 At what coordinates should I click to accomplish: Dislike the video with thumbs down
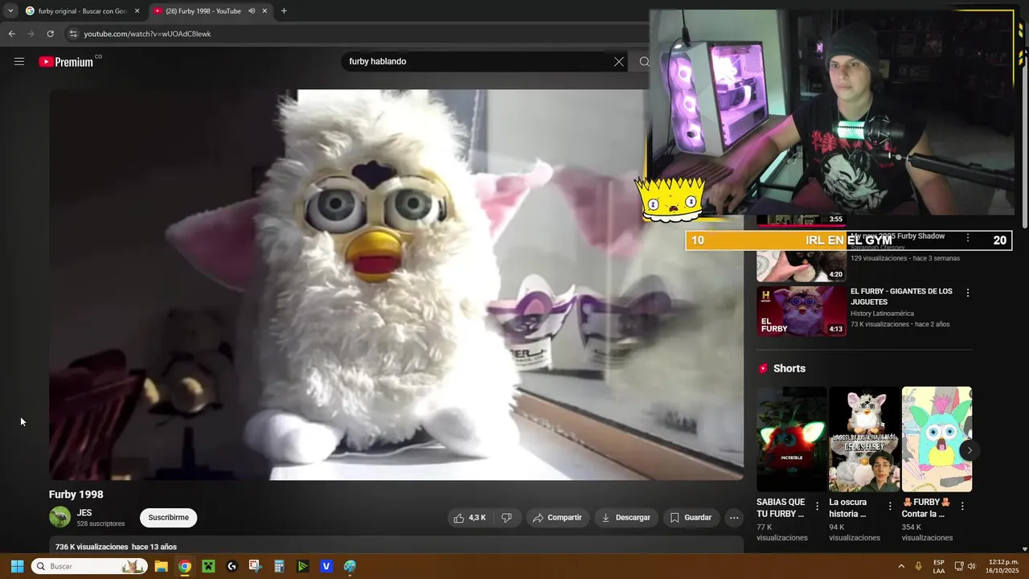[x=506, y=518]
